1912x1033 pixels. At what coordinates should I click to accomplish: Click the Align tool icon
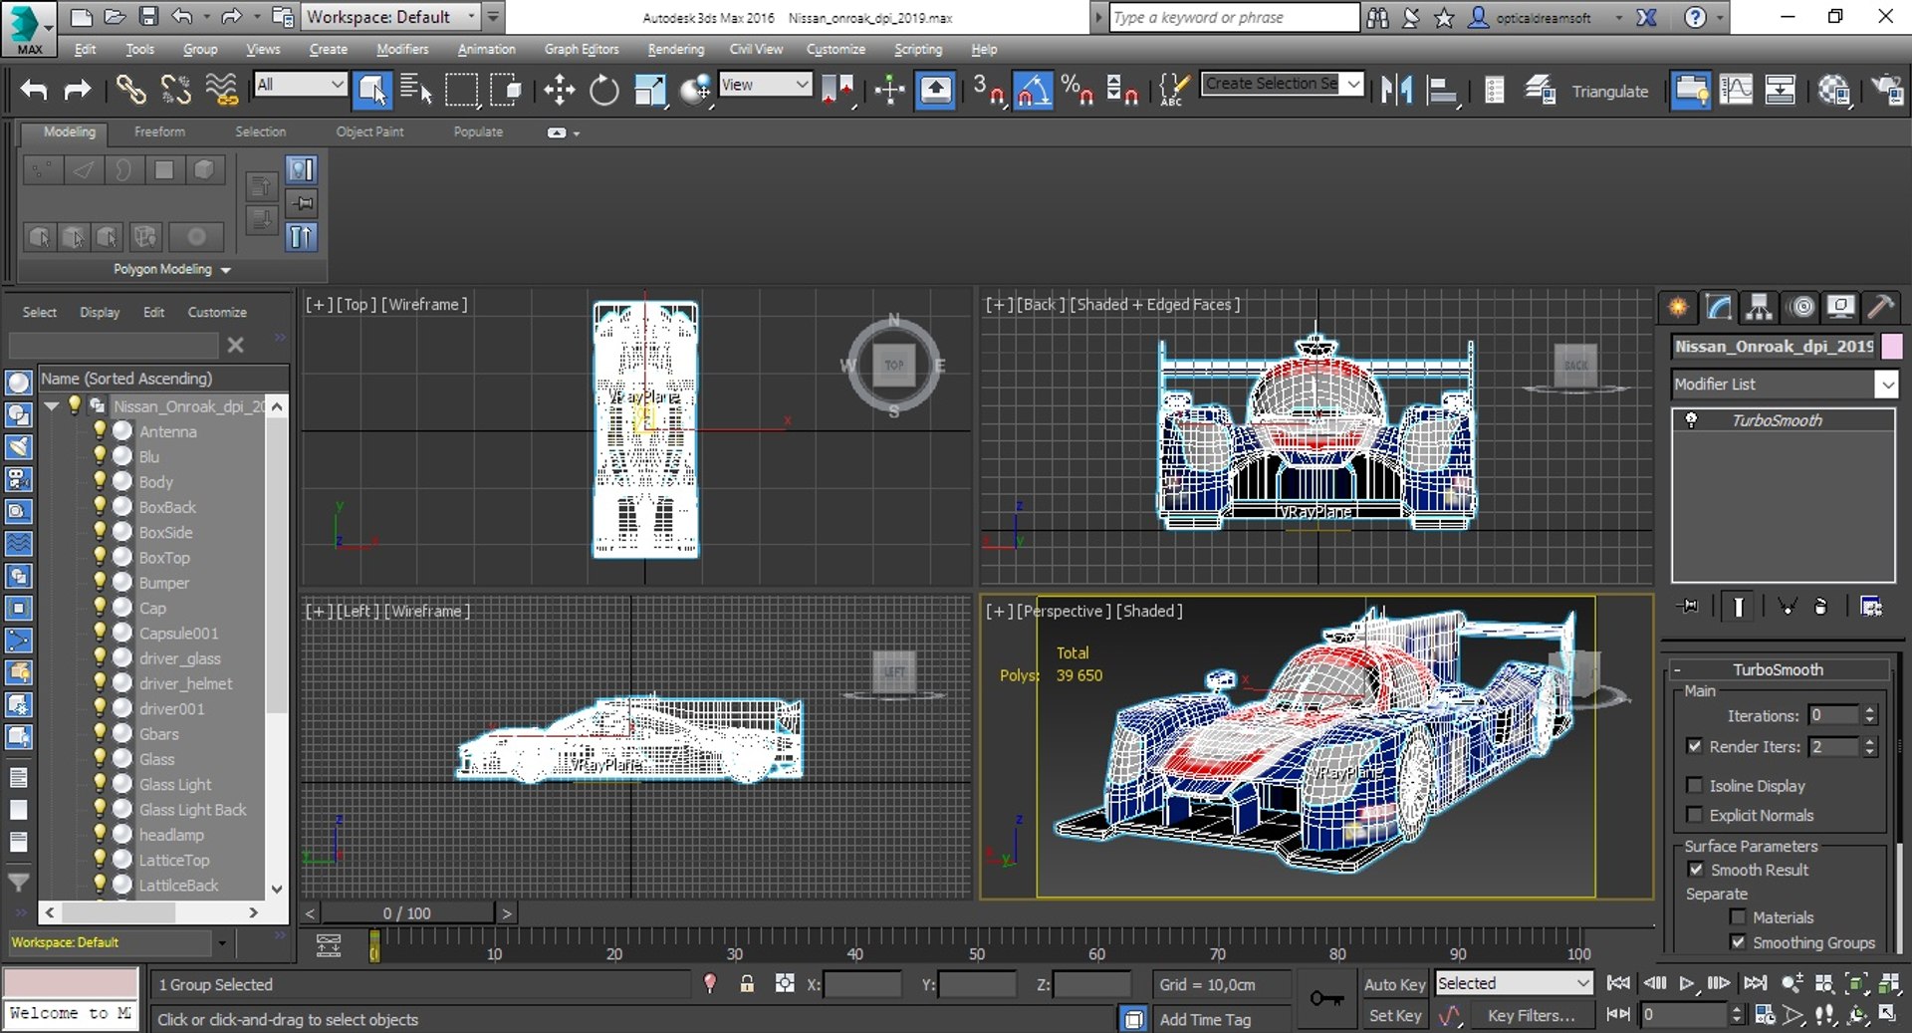coord(1441,90)
